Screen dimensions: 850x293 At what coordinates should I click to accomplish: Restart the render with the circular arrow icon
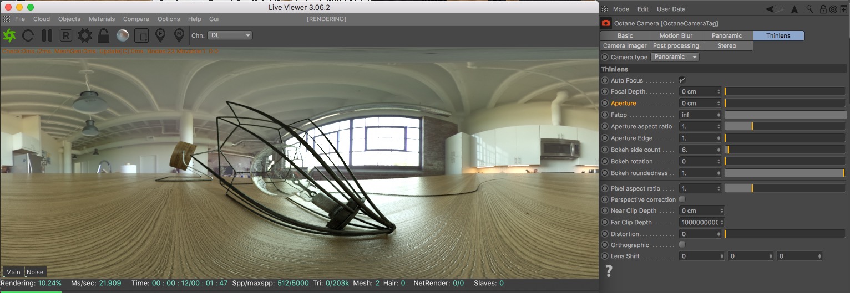[28, 35]
